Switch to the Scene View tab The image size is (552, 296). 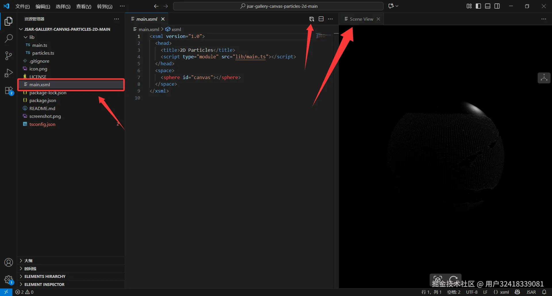tap(361, 19)
